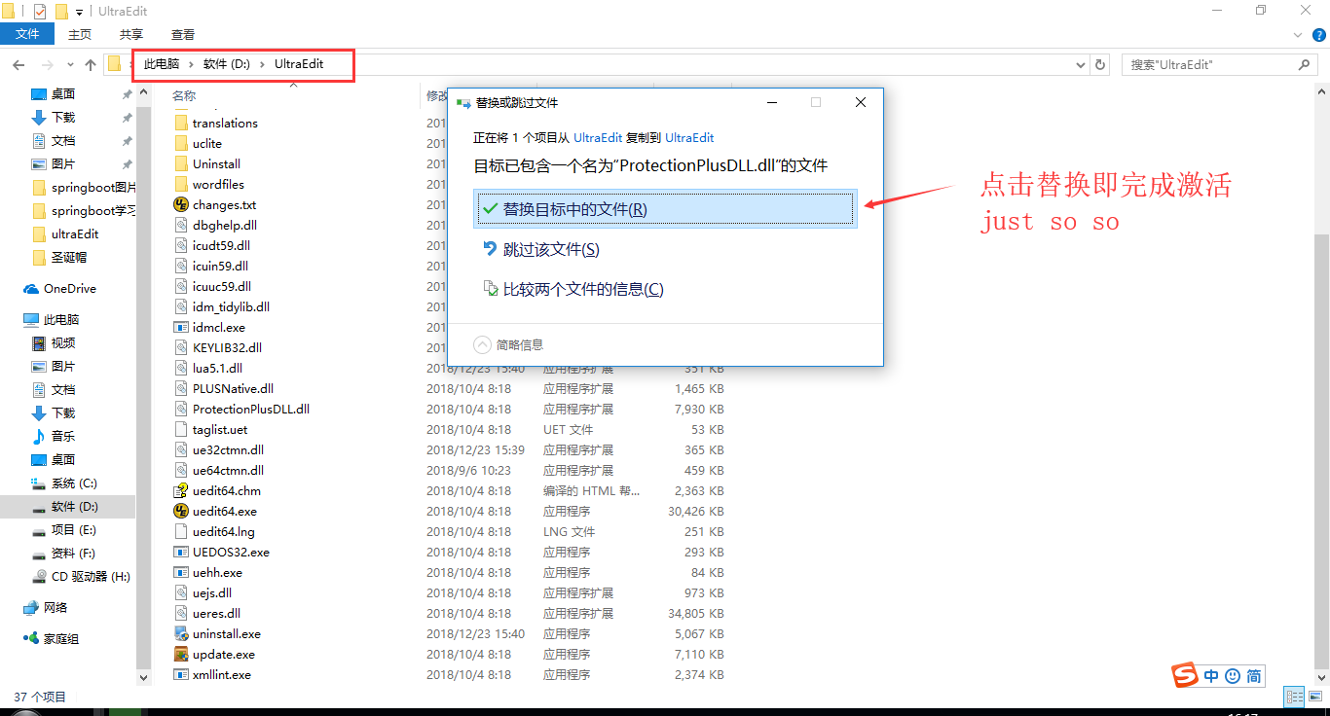This screenshot has height=716, width=1330.
Task: Open 资料 (F:) drive
Action: tap(73, 554)
